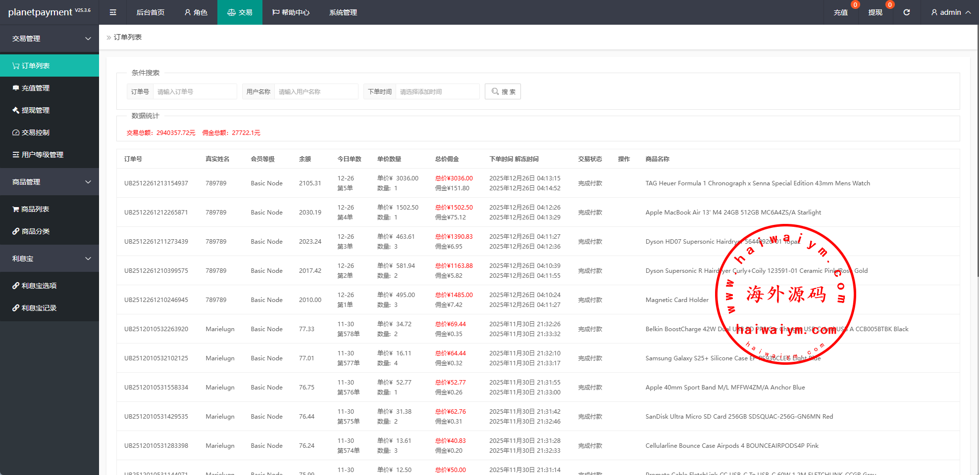This screenshot has width=979, height=475.
Task: Open 充值 recharge notifications in header
Action: click(x=840, y=12)
